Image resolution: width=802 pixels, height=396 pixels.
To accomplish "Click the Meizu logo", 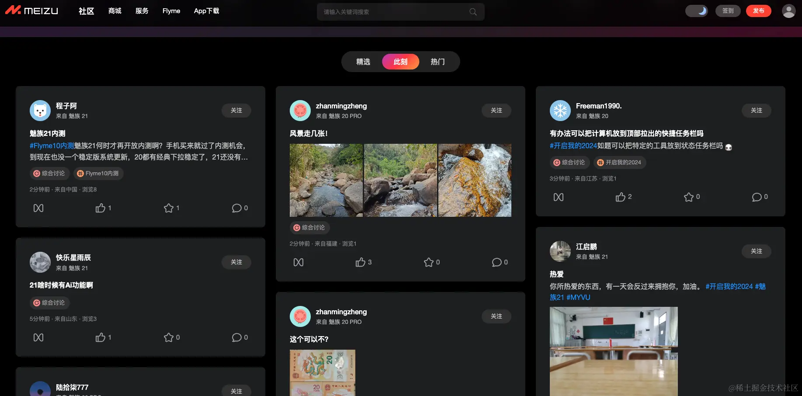I will [31, 10].
